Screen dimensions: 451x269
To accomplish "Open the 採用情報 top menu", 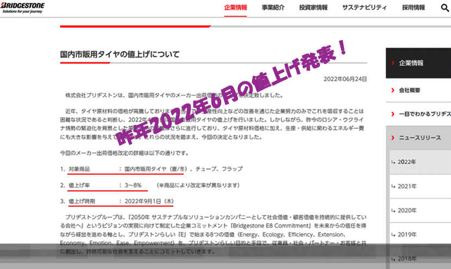I will coord(414,8).
